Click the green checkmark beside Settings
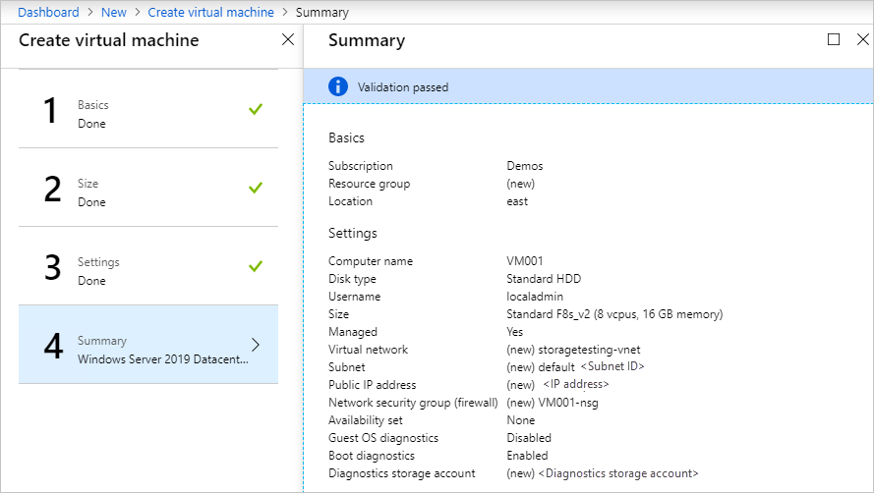The height and width of the screenshot is (493, 874). [256, 266]
